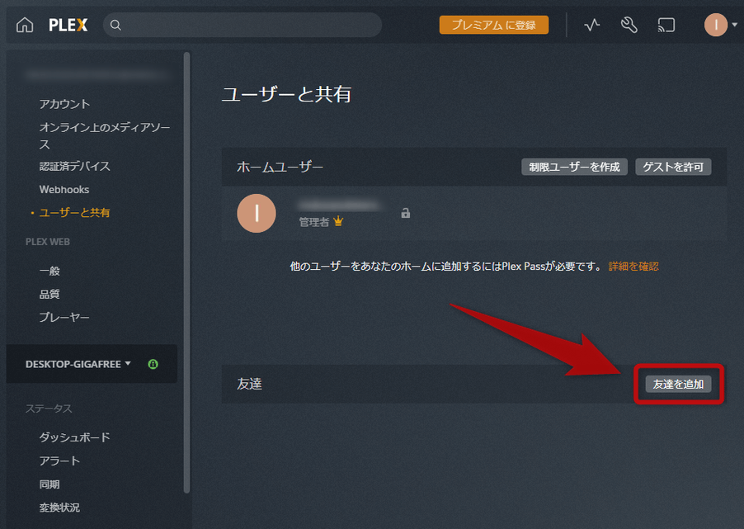Click 制限ユーザーを作成 button
The image size is (744, 529).
point(574,167)
